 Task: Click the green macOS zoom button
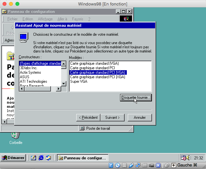[17, 4]
